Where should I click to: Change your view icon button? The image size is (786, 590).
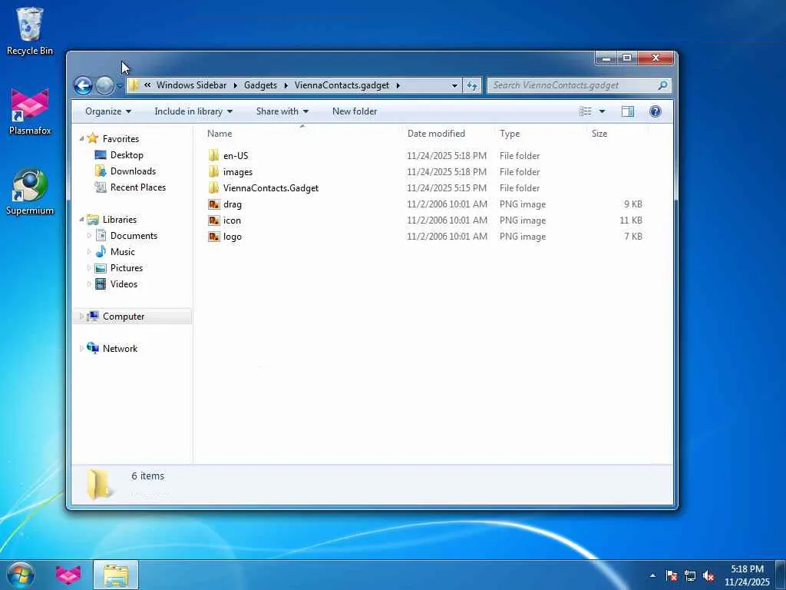(586, 111)
